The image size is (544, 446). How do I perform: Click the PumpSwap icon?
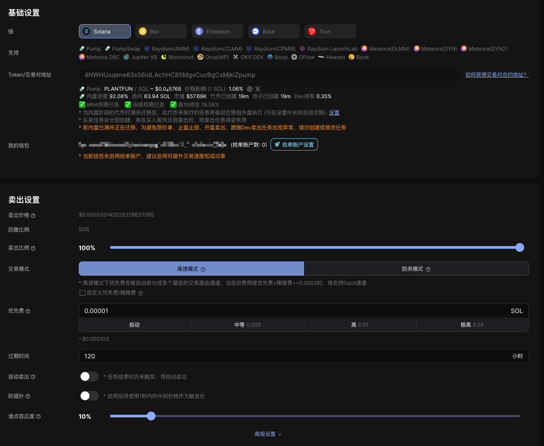click(107, 49)
